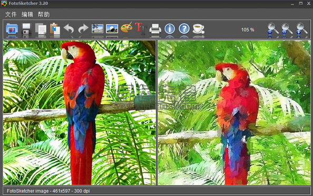Open the 文件 menu
The height and width of the screenshot is (196, 313).
coord(11,14)
